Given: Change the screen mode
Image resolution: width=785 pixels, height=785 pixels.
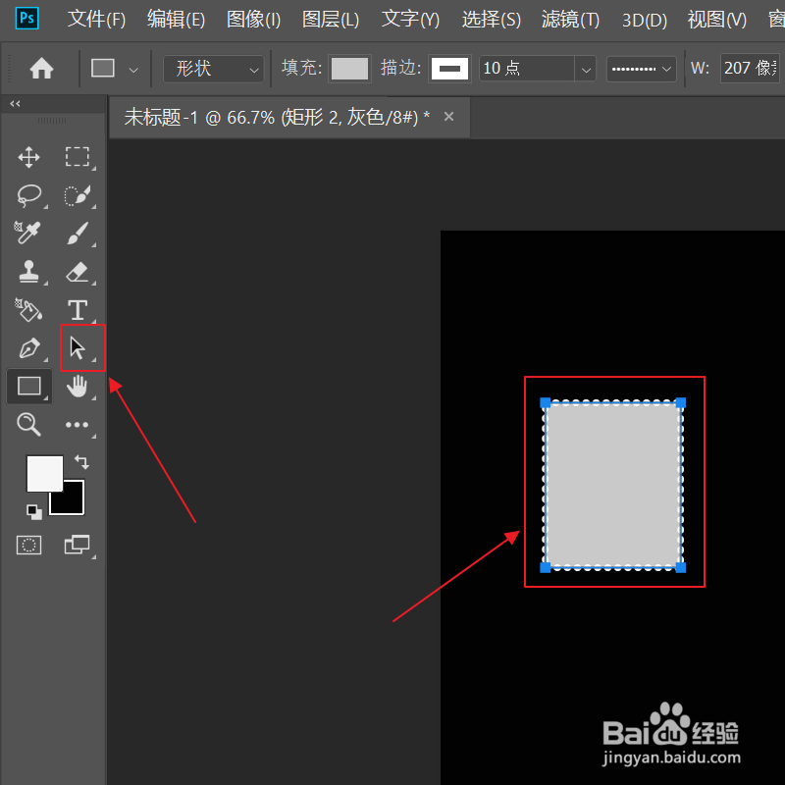Looking at the screenshot, I should pos(78,545).
